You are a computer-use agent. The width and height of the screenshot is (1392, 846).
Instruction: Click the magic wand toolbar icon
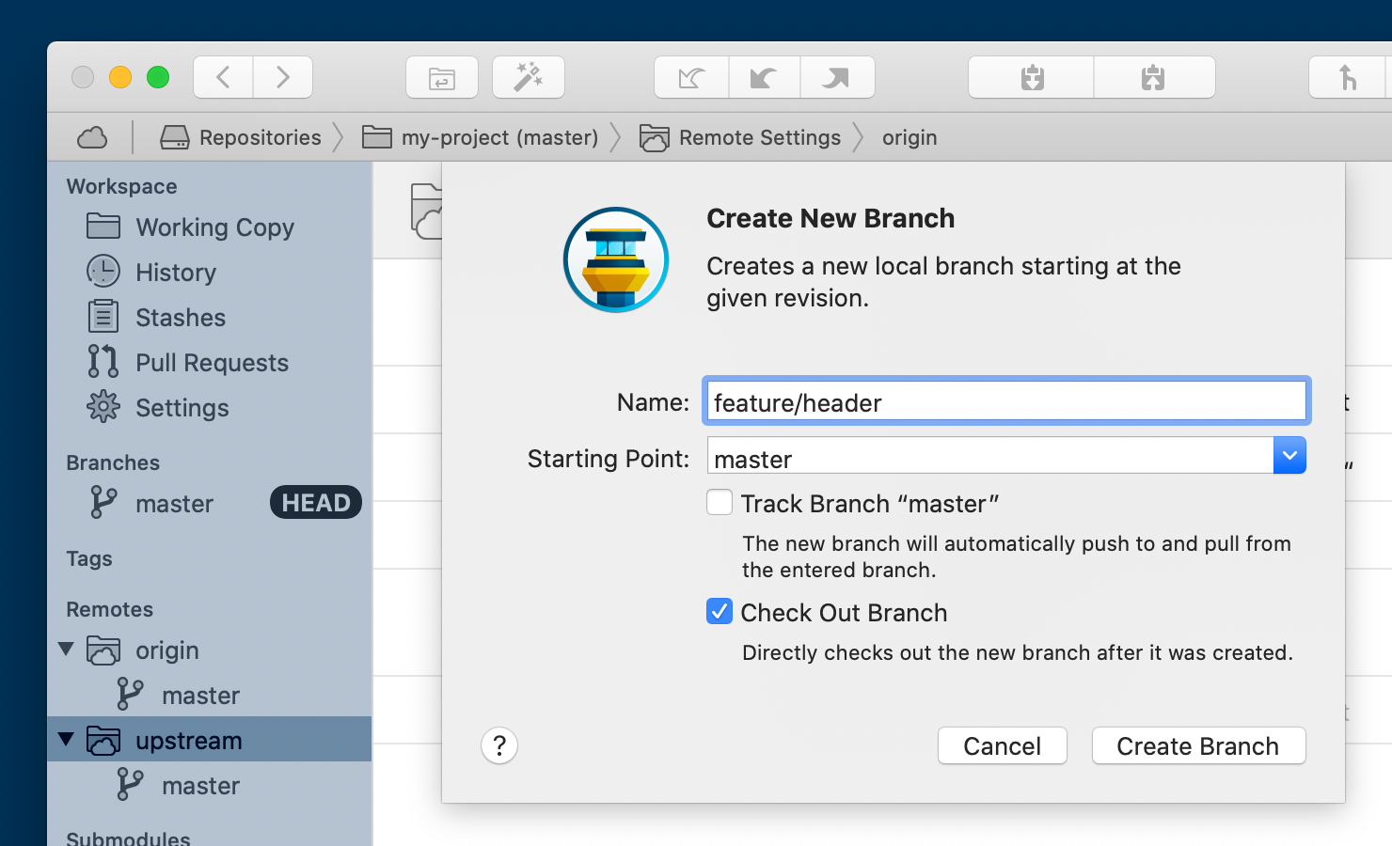point(528,78)
